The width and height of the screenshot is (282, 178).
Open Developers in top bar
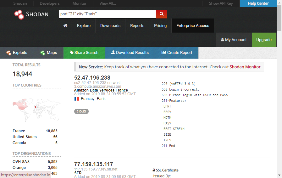(x=50, y=3)
